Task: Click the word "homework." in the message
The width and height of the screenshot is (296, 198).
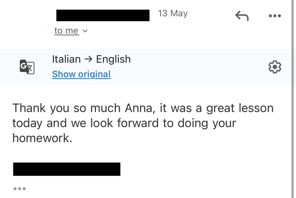Action: point(42,138)
